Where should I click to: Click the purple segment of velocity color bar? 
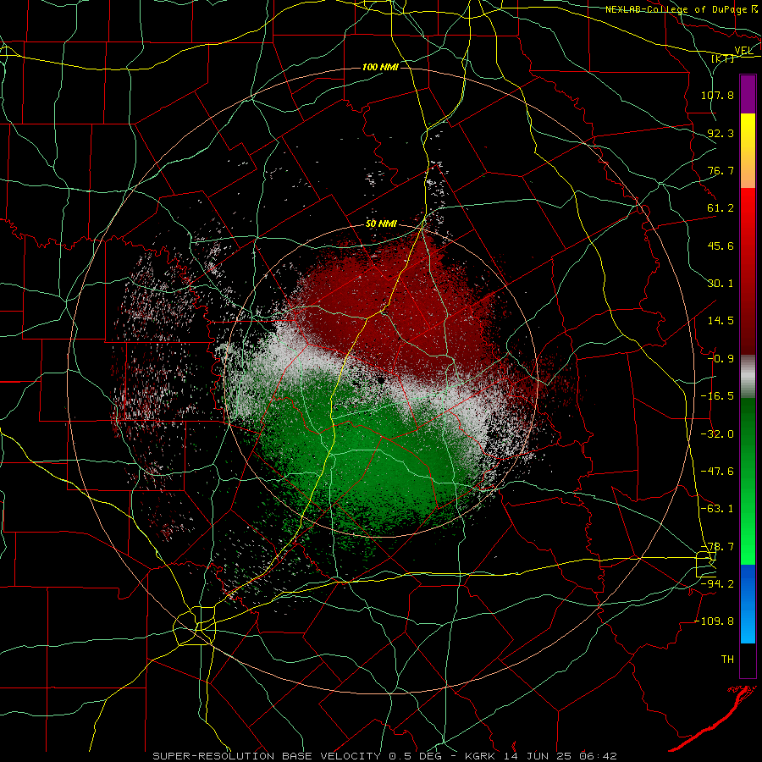(x=748, y=95)
